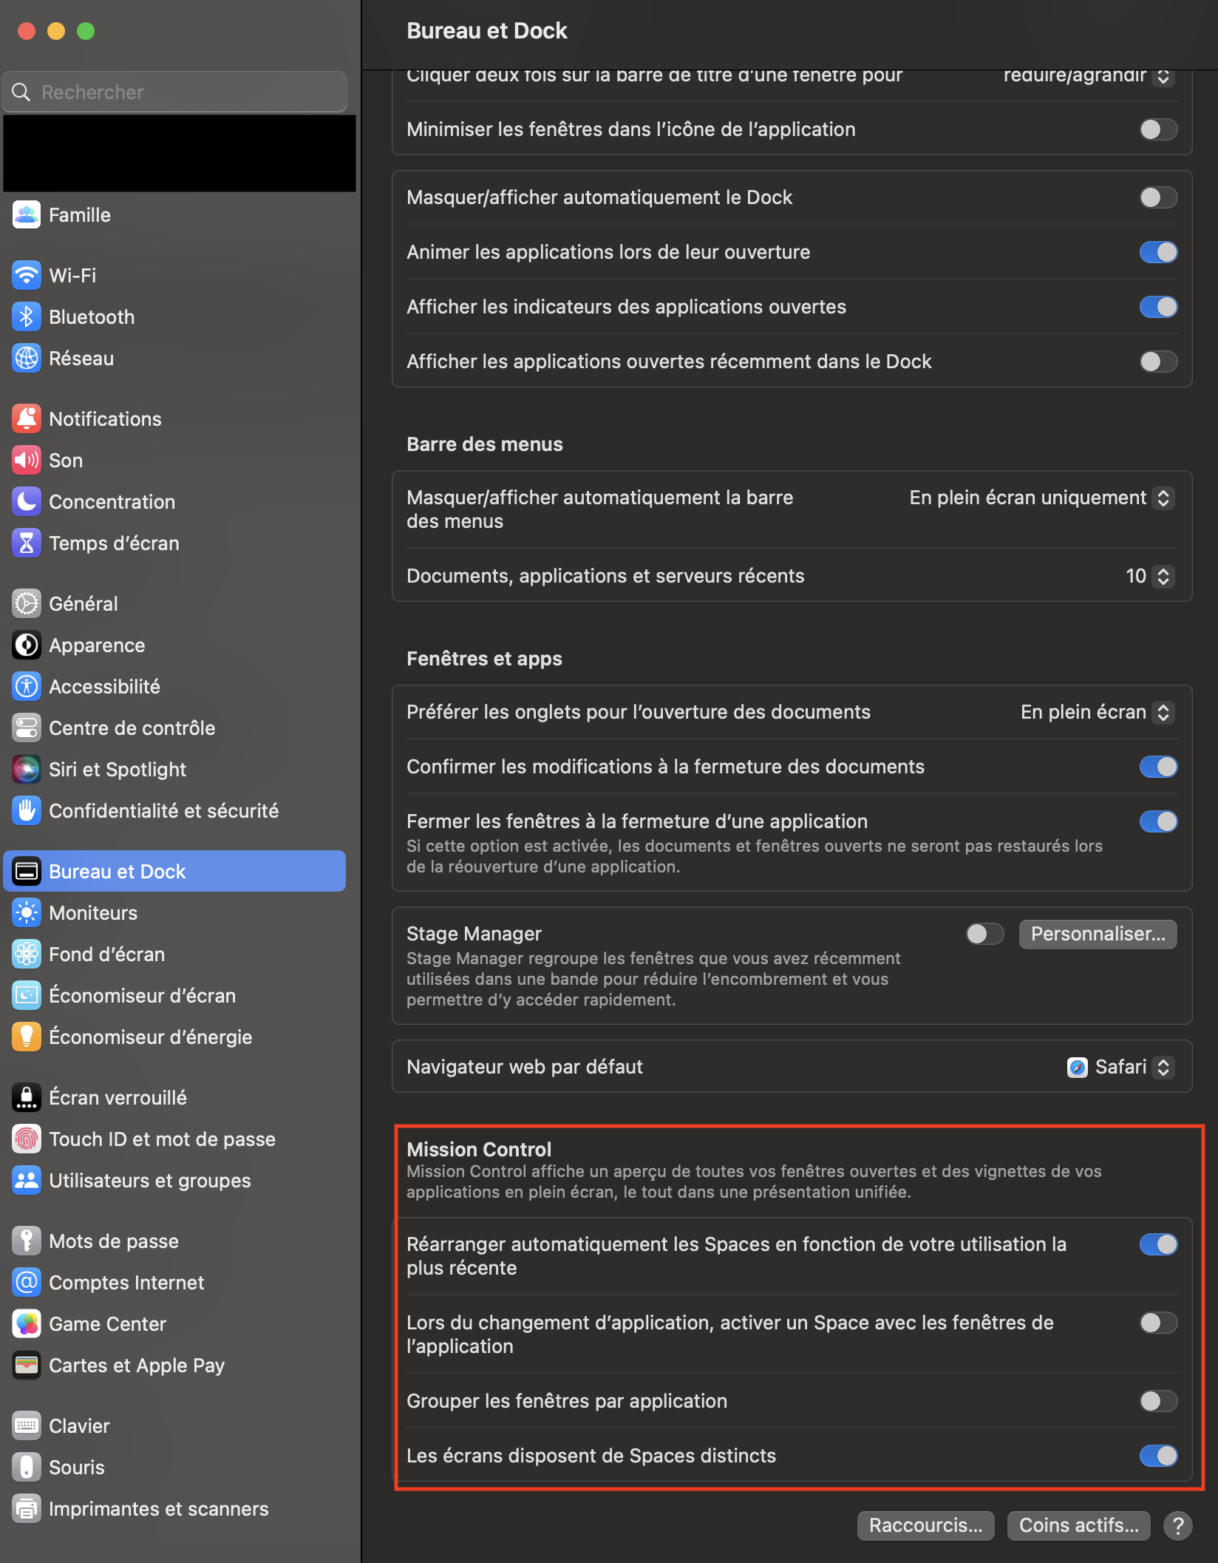The image size is (1218, 1563).
Task: Click the Temps d'écran hourglass icon
Action: click(27, 543)
